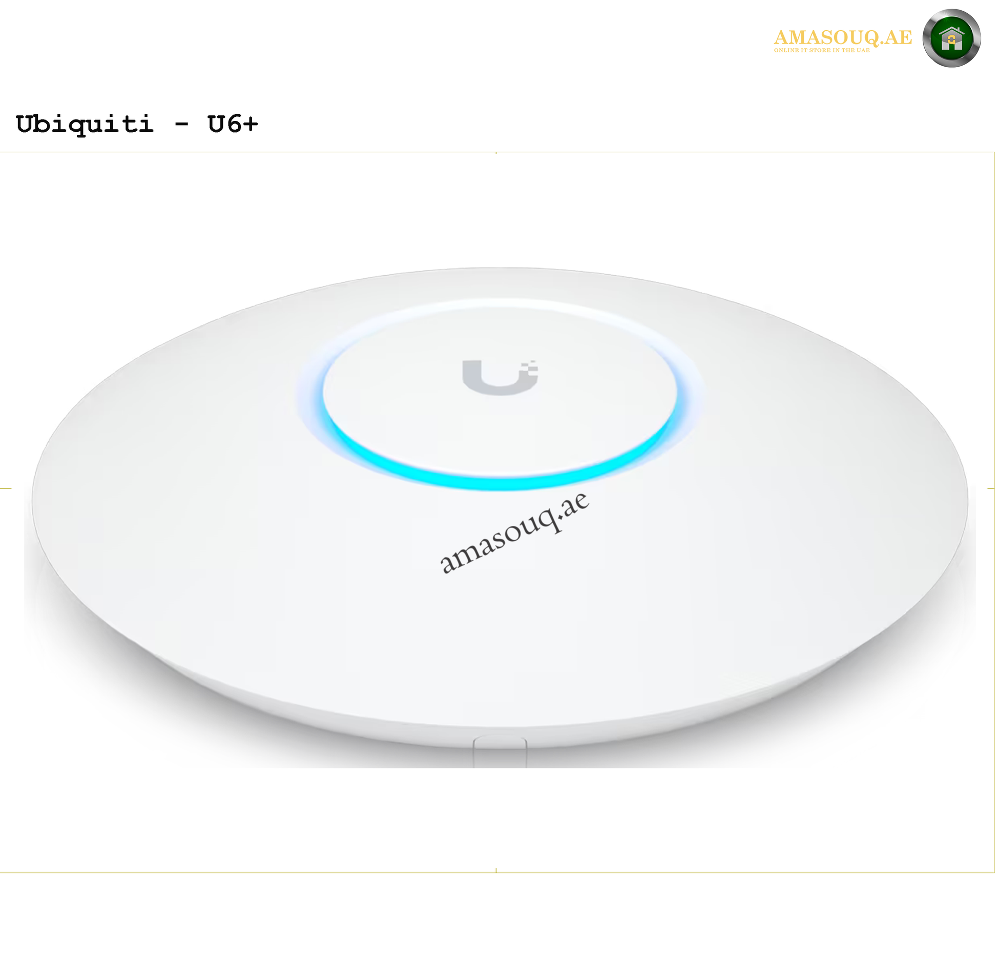Select the cyan LED ring's bright lower arc

click(500, 469)
